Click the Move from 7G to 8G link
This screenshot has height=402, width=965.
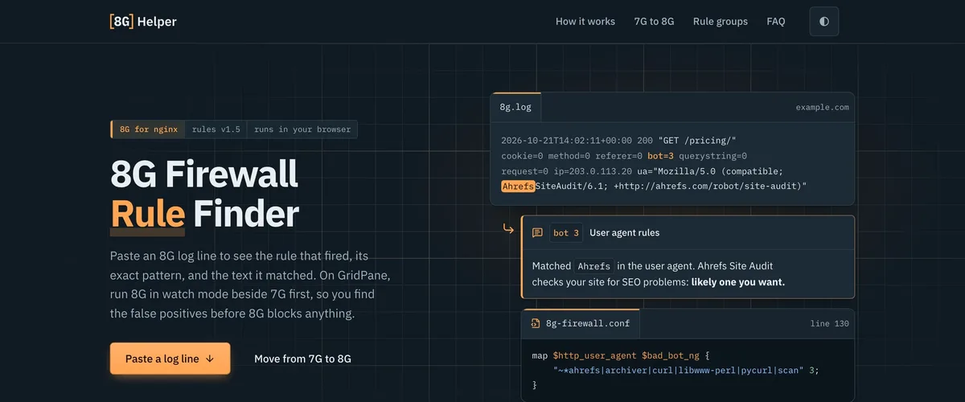(302, 359)
